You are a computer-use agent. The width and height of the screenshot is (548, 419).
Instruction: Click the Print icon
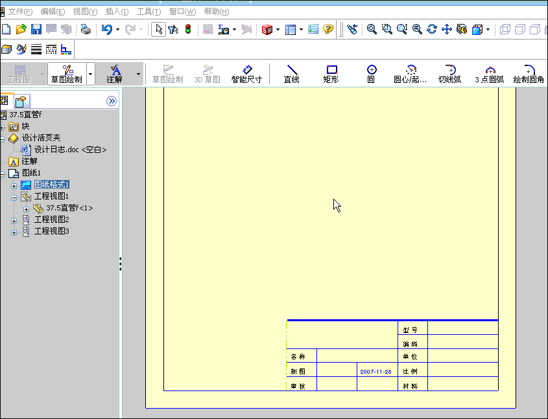(x=86, y=29)
